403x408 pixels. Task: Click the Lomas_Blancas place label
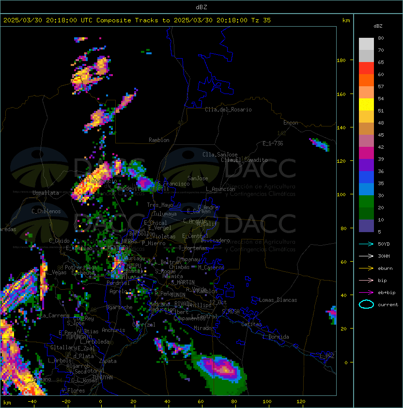278,300
